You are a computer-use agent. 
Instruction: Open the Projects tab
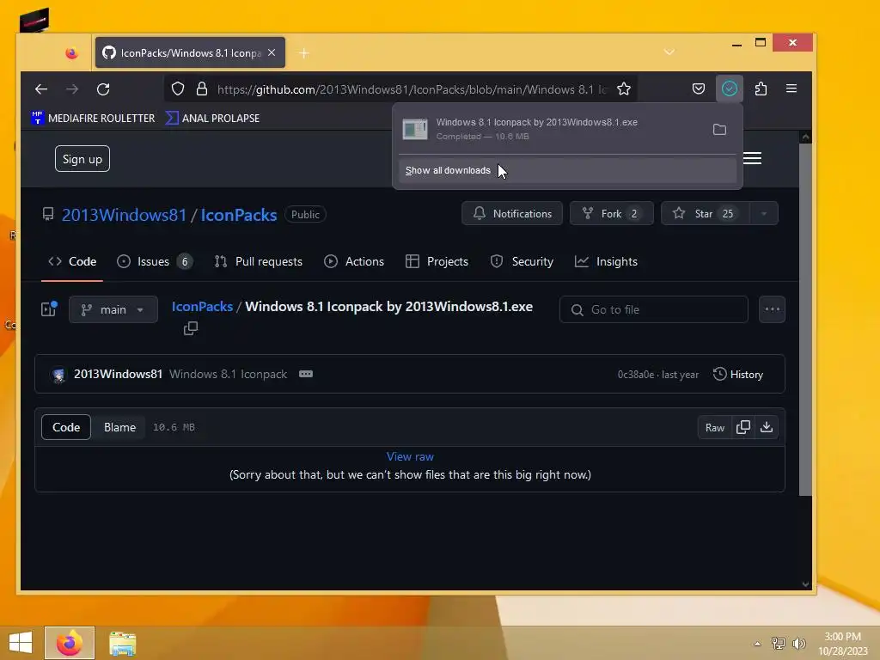pos(437,261)
